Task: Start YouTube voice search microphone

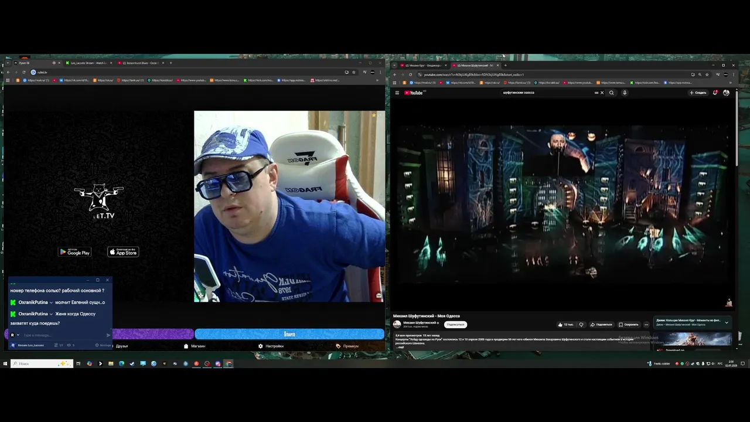Action: click(625, 93)
